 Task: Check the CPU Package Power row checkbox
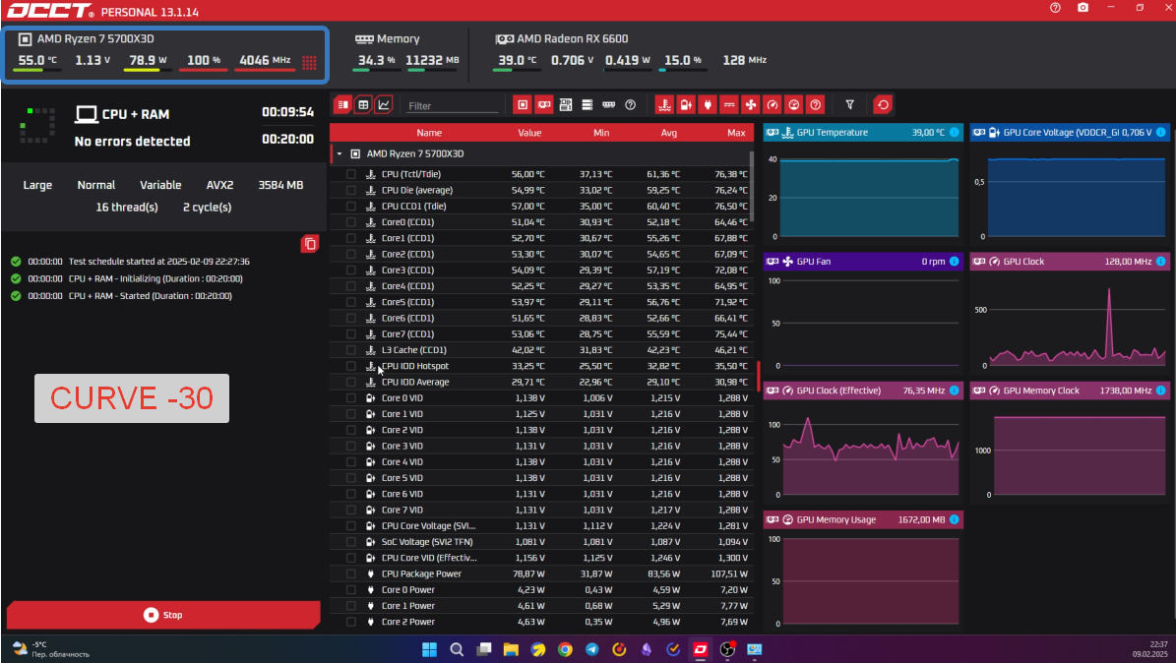click(350, 573)
